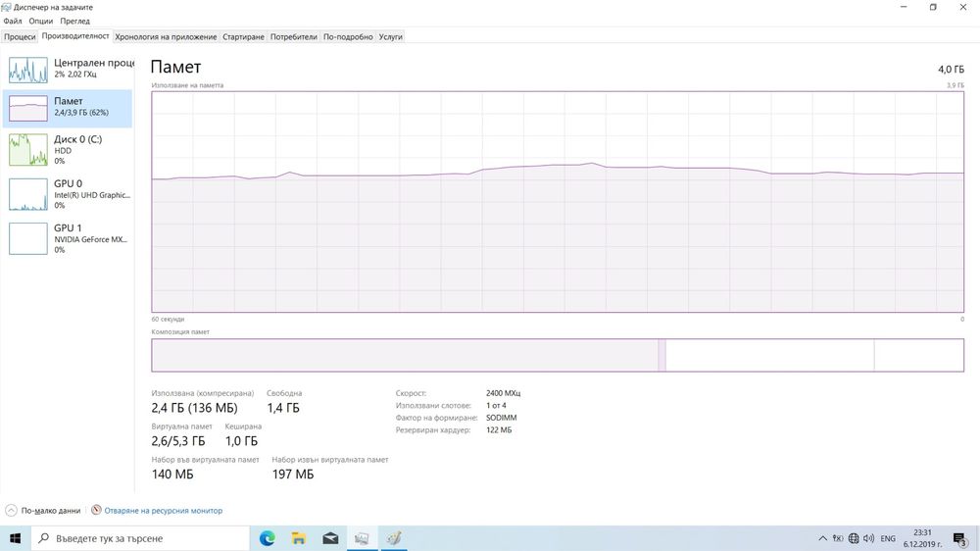Click the 2400 МХц speed value
This screenshot has height=551, width=980.
coord(503,393)
